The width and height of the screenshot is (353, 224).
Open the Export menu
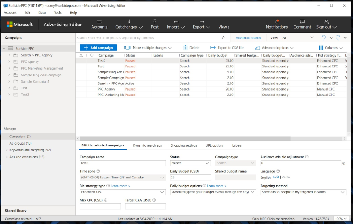click(202, 24)
